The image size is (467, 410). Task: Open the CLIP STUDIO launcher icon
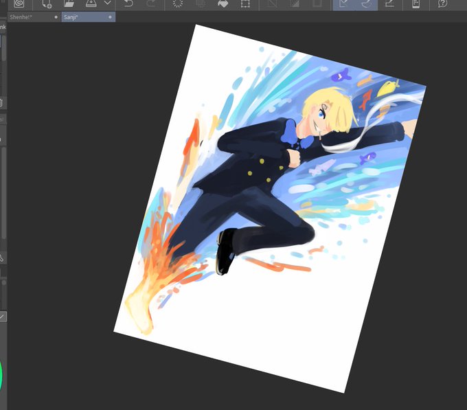coord(19,3)
